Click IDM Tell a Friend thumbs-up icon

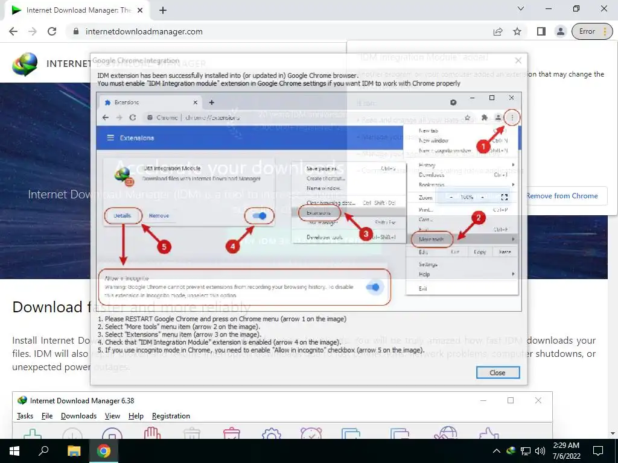click(489, 433)
